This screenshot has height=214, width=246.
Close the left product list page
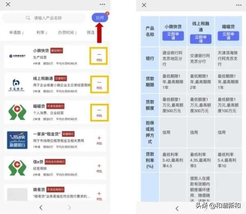[8, 4]
